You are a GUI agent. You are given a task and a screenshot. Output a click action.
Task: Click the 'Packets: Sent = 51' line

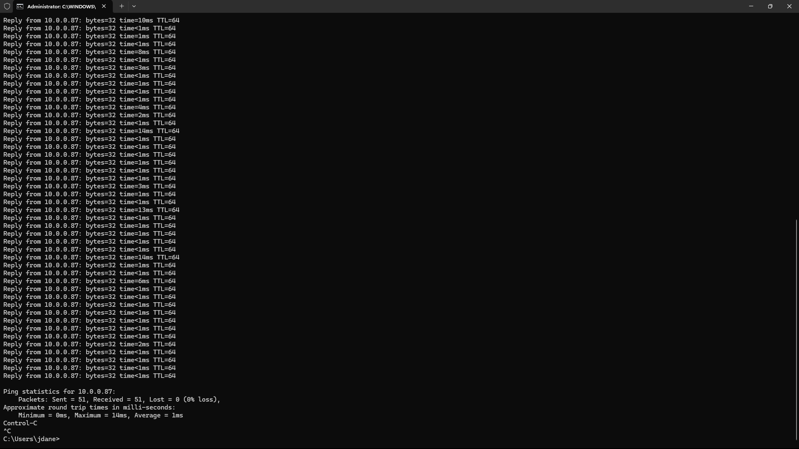tap(119, 400)
